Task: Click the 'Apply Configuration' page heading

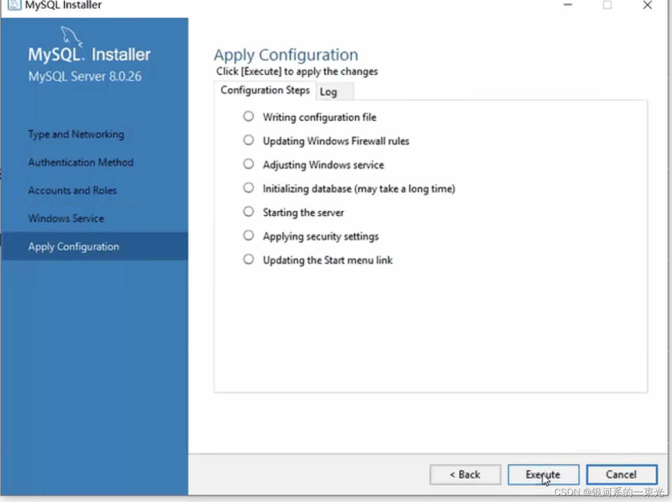Action: point(286,55)
